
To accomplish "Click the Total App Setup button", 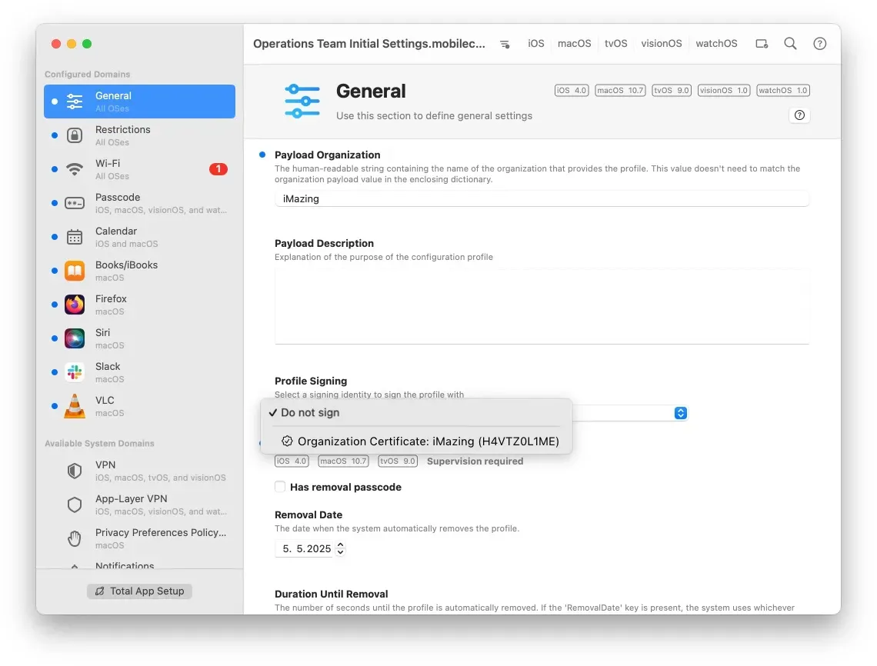I will [x=138, y=591].
